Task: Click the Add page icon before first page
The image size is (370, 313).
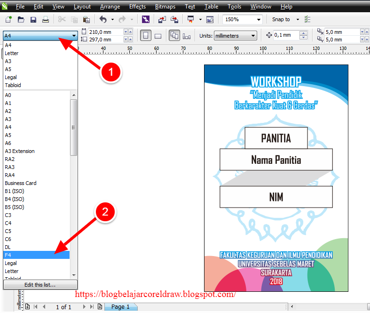Action: 28,306
